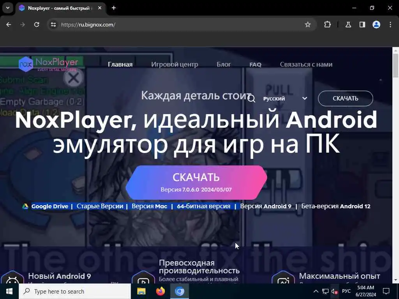The image size is (399, 299).
Task: Go back to previous page
Action: click(x=9, y=25)
